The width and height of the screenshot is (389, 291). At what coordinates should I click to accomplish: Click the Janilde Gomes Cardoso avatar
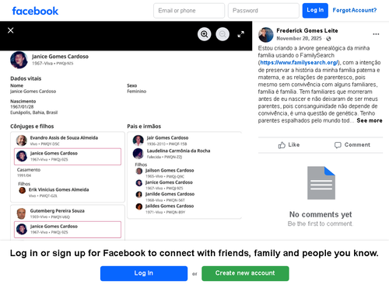tap(139, 195)
